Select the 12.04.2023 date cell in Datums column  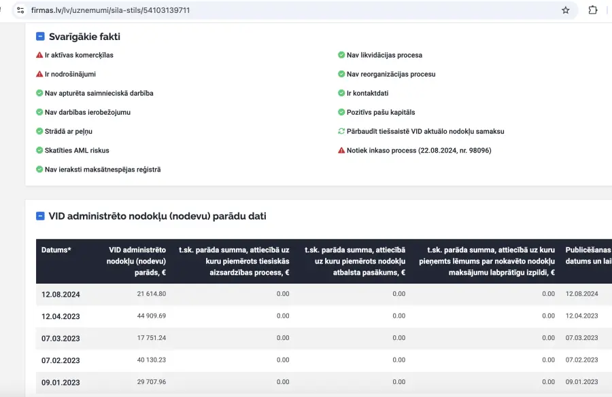[61, 316]
